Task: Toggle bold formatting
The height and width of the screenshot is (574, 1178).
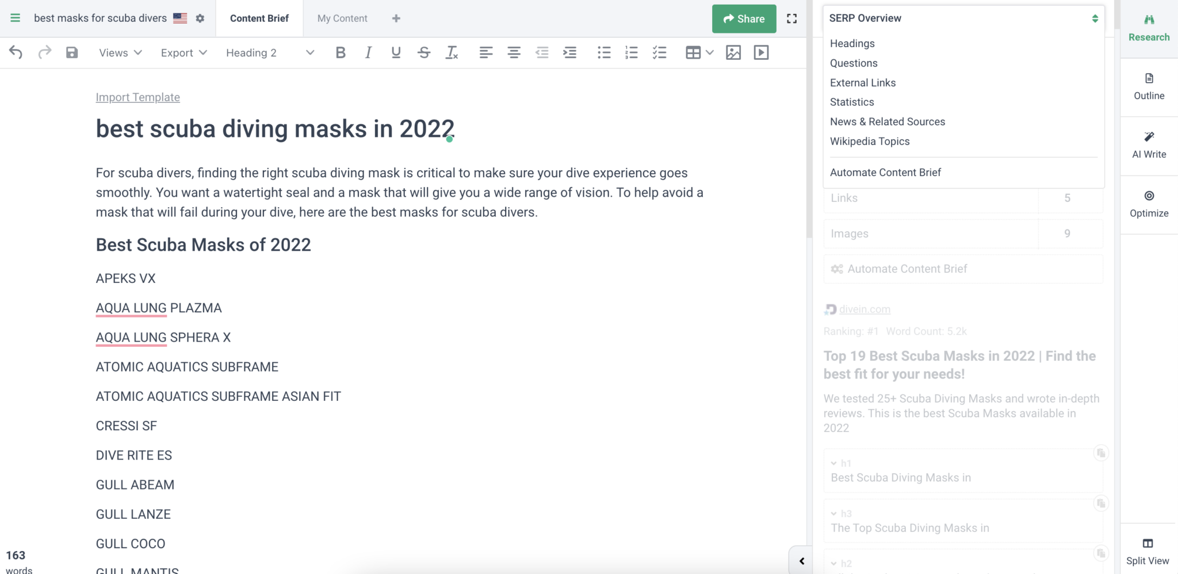Action: click(341, 52)
